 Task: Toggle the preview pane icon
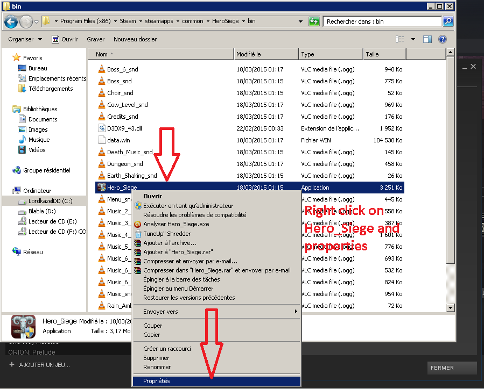click(x=427, y=39)
